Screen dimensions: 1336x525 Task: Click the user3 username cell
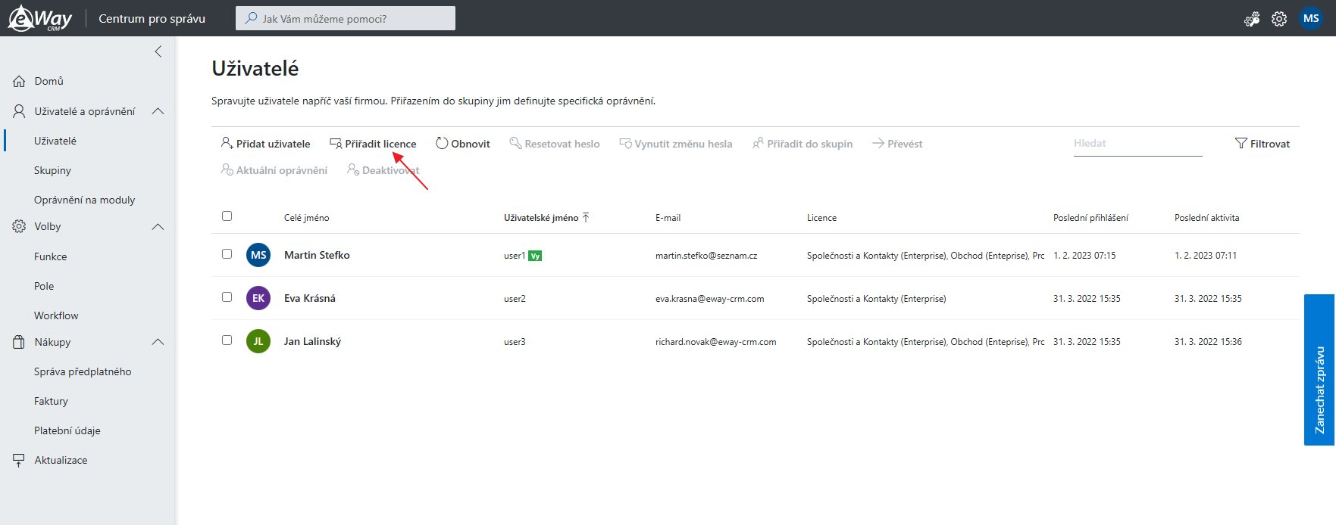pos(515,342)
